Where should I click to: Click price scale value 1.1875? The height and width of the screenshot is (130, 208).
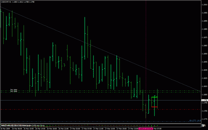click(x=205, y=37)
